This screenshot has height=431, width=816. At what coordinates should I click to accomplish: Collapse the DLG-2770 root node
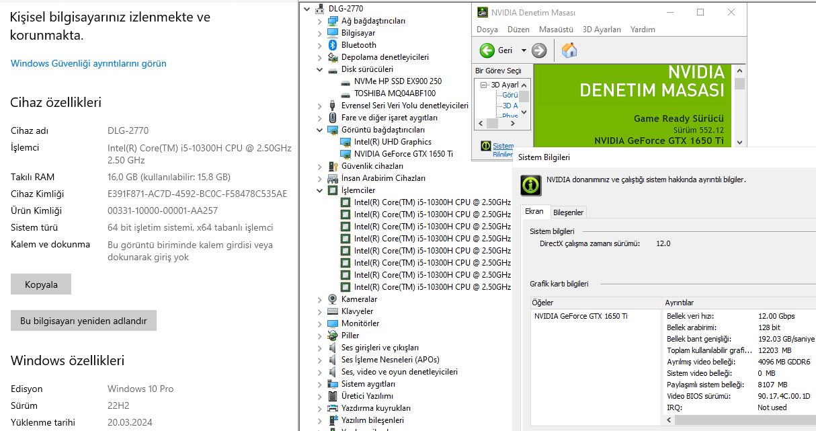[307, 9]
